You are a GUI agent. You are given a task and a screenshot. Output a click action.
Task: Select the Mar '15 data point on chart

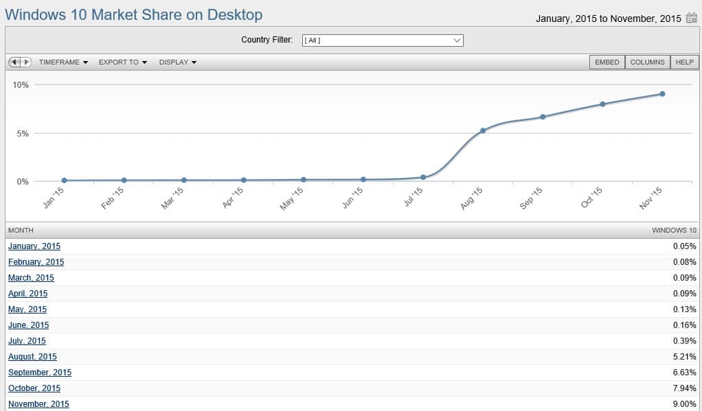click(x=184, y=180)
